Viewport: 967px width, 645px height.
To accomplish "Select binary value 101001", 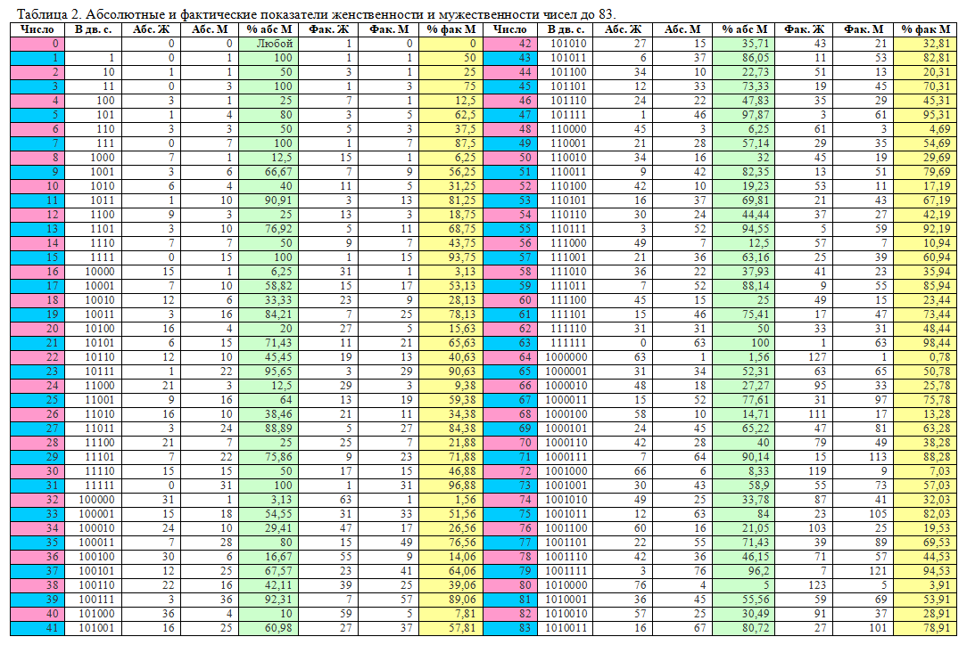I will tap(96, 628).
